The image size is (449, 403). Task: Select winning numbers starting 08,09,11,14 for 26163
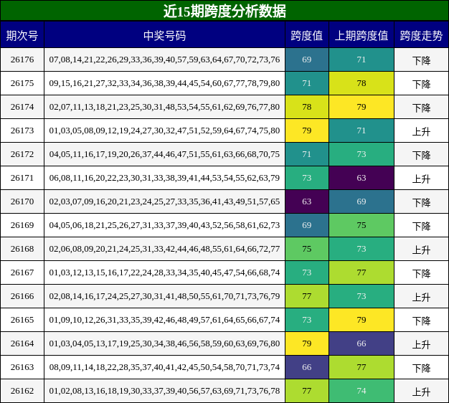(164, 367)
